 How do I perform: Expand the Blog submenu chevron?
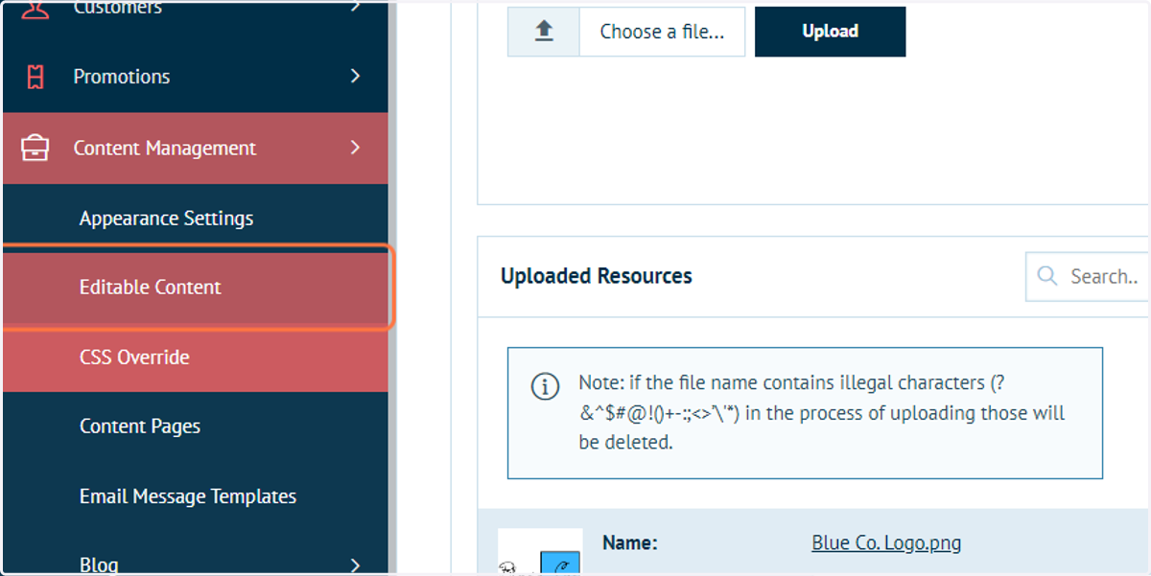pos(356,564)
